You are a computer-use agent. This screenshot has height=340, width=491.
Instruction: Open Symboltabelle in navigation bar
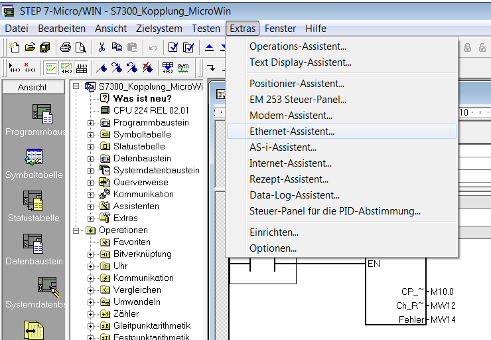[34, 164]
